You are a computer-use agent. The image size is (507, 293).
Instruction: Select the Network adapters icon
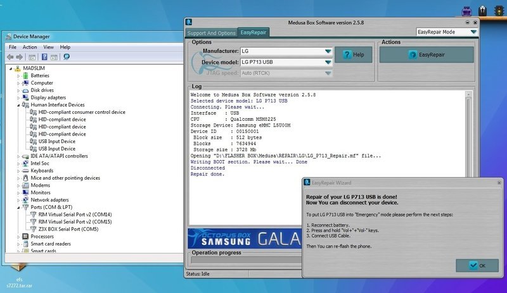pos(25,200)
